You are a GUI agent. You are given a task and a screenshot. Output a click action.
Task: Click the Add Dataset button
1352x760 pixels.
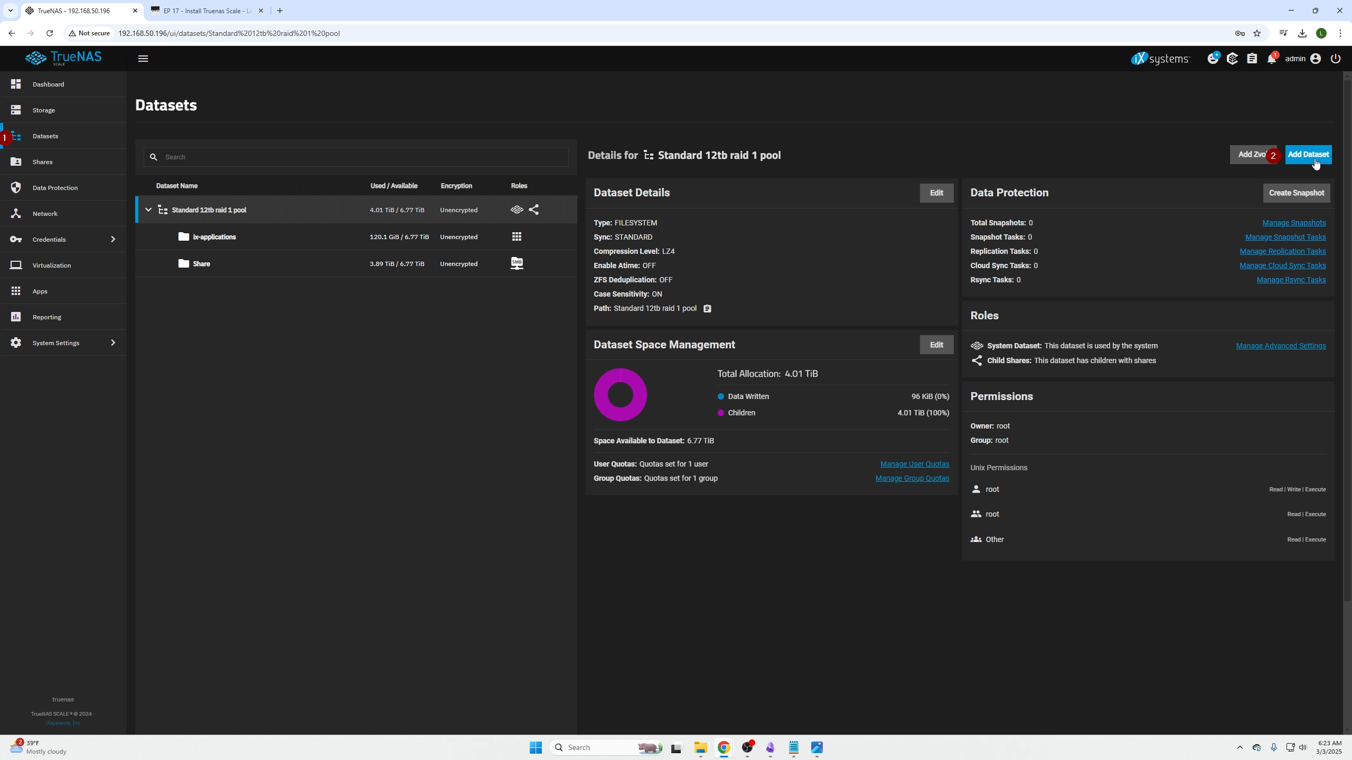point(1308,155)
